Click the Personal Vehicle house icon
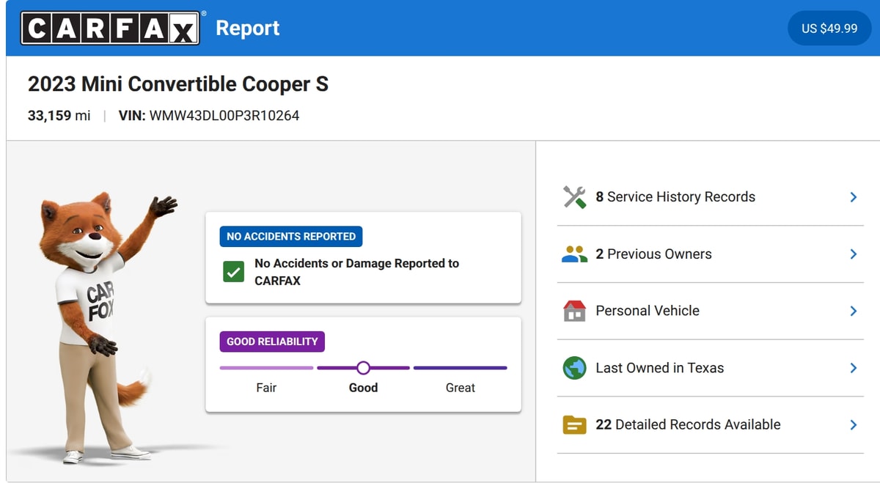Viewport: 880px width, 483px height. 574,311
